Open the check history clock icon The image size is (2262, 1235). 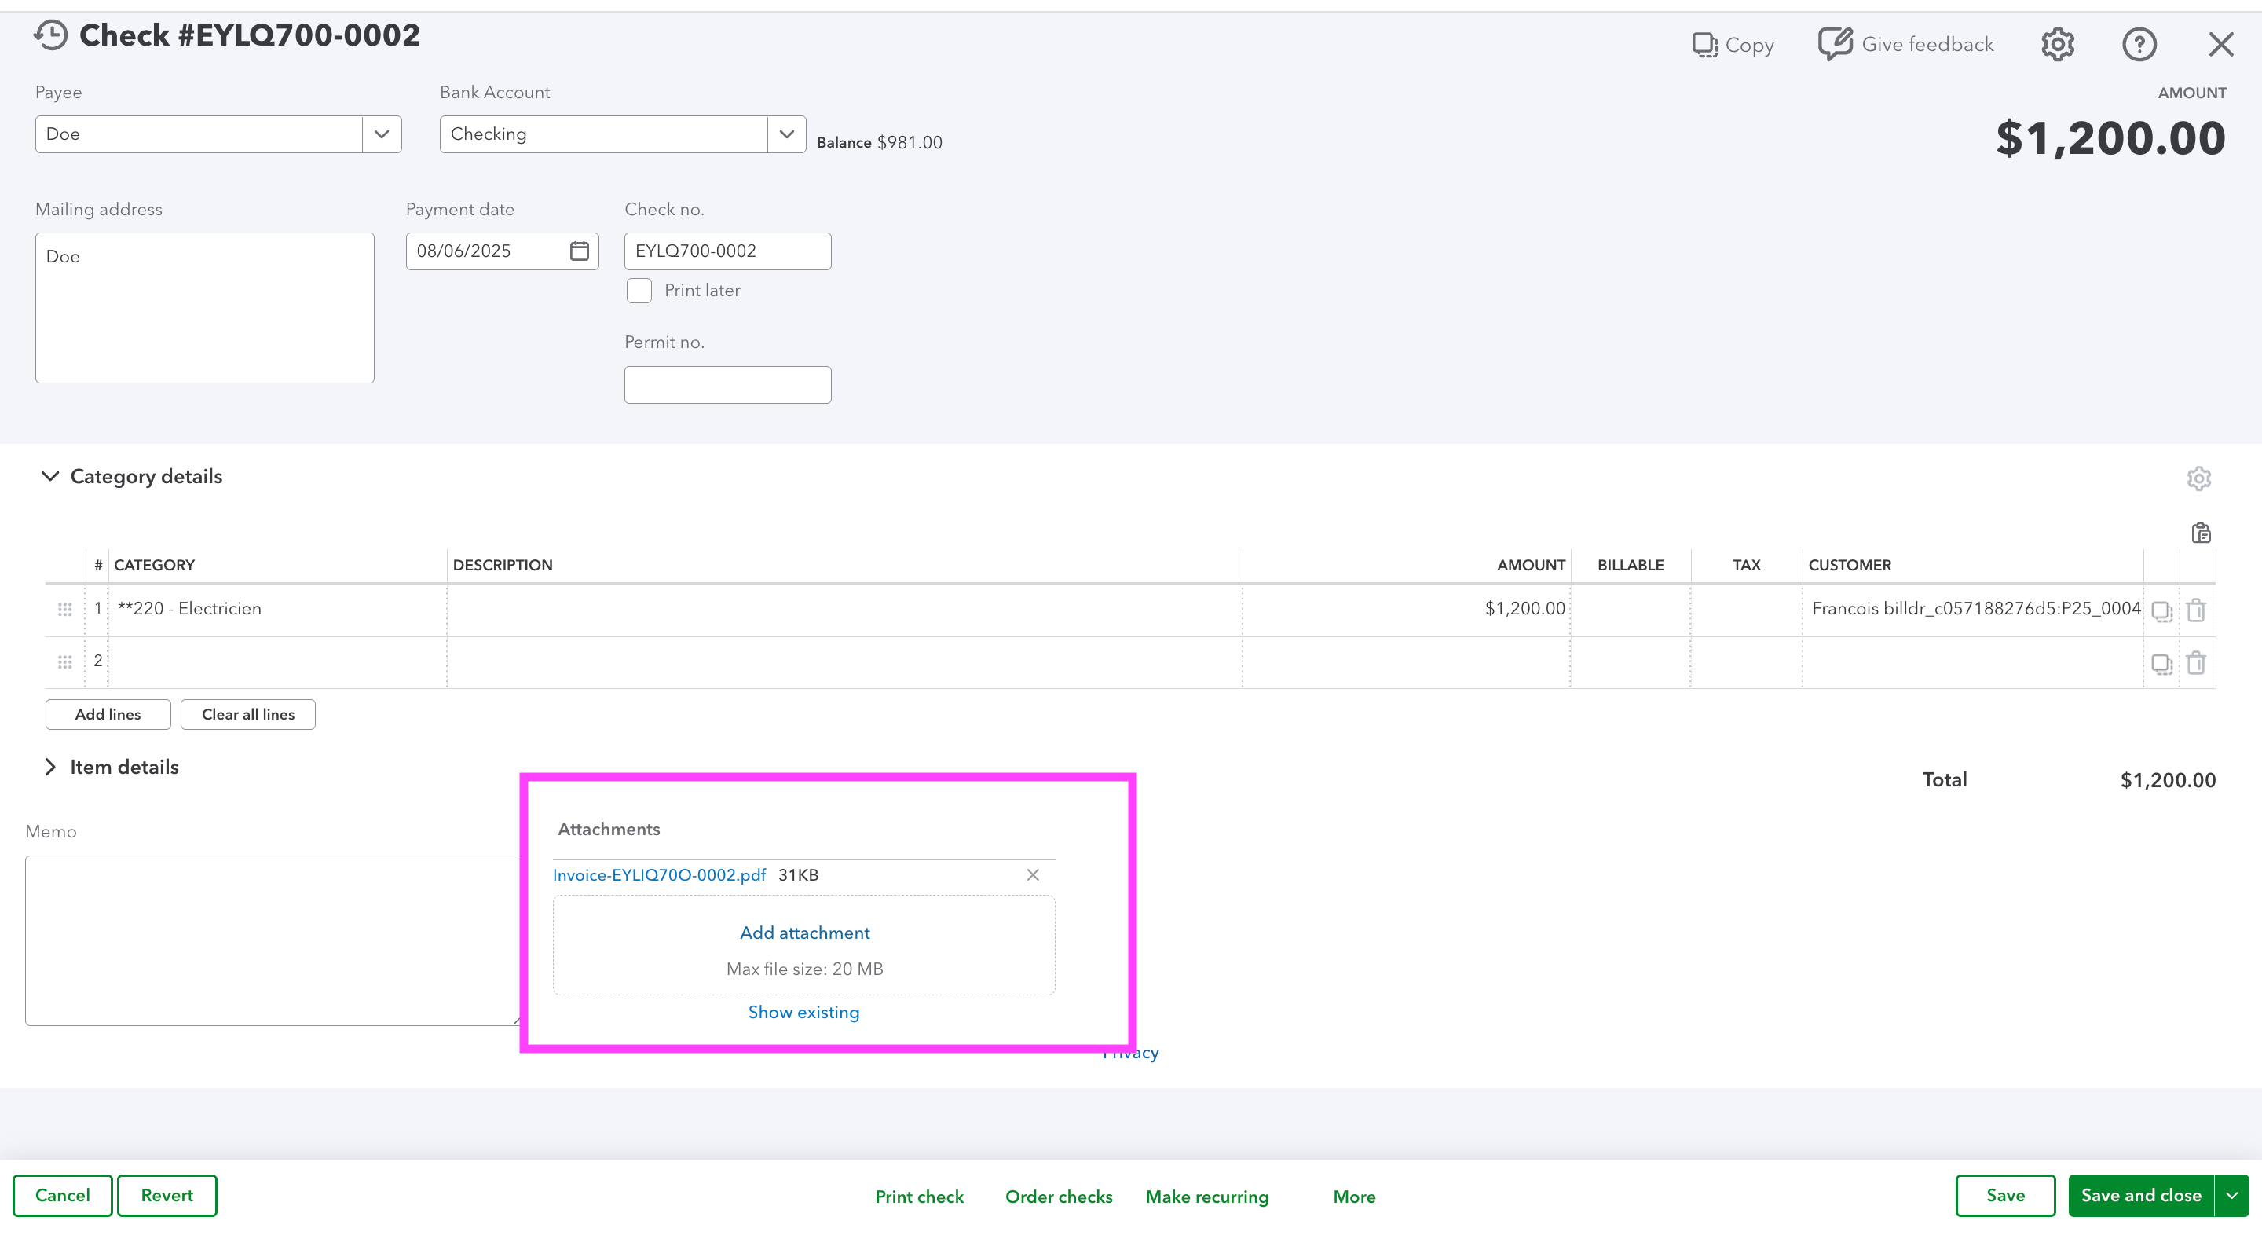[x=51, y=36]
